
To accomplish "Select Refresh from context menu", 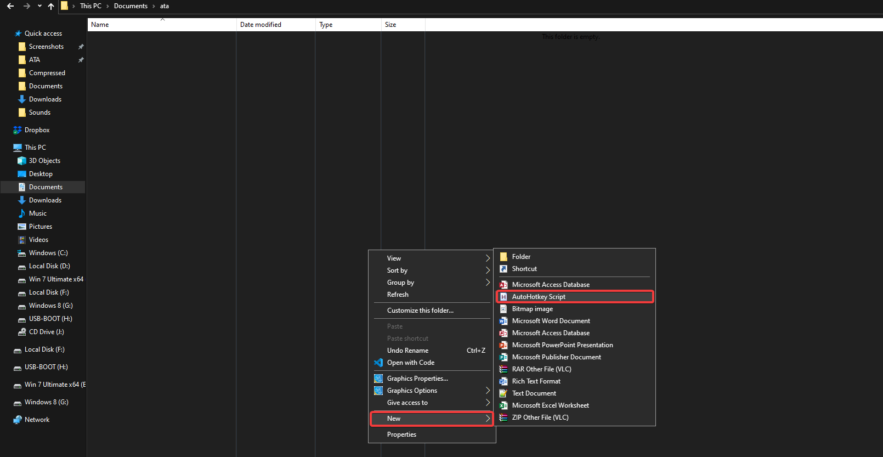I will point(398,295).
